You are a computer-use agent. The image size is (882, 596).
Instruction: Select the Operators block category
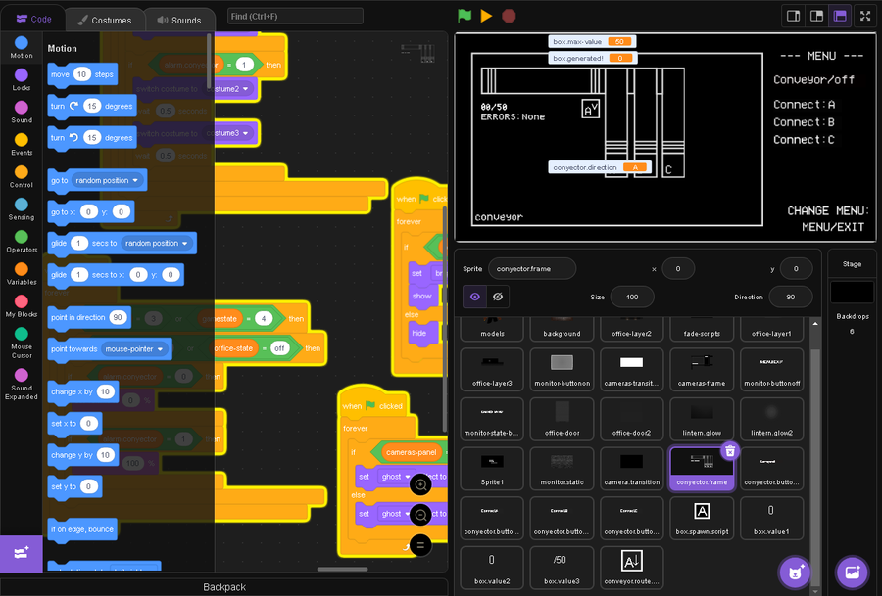tap(22, 241)
